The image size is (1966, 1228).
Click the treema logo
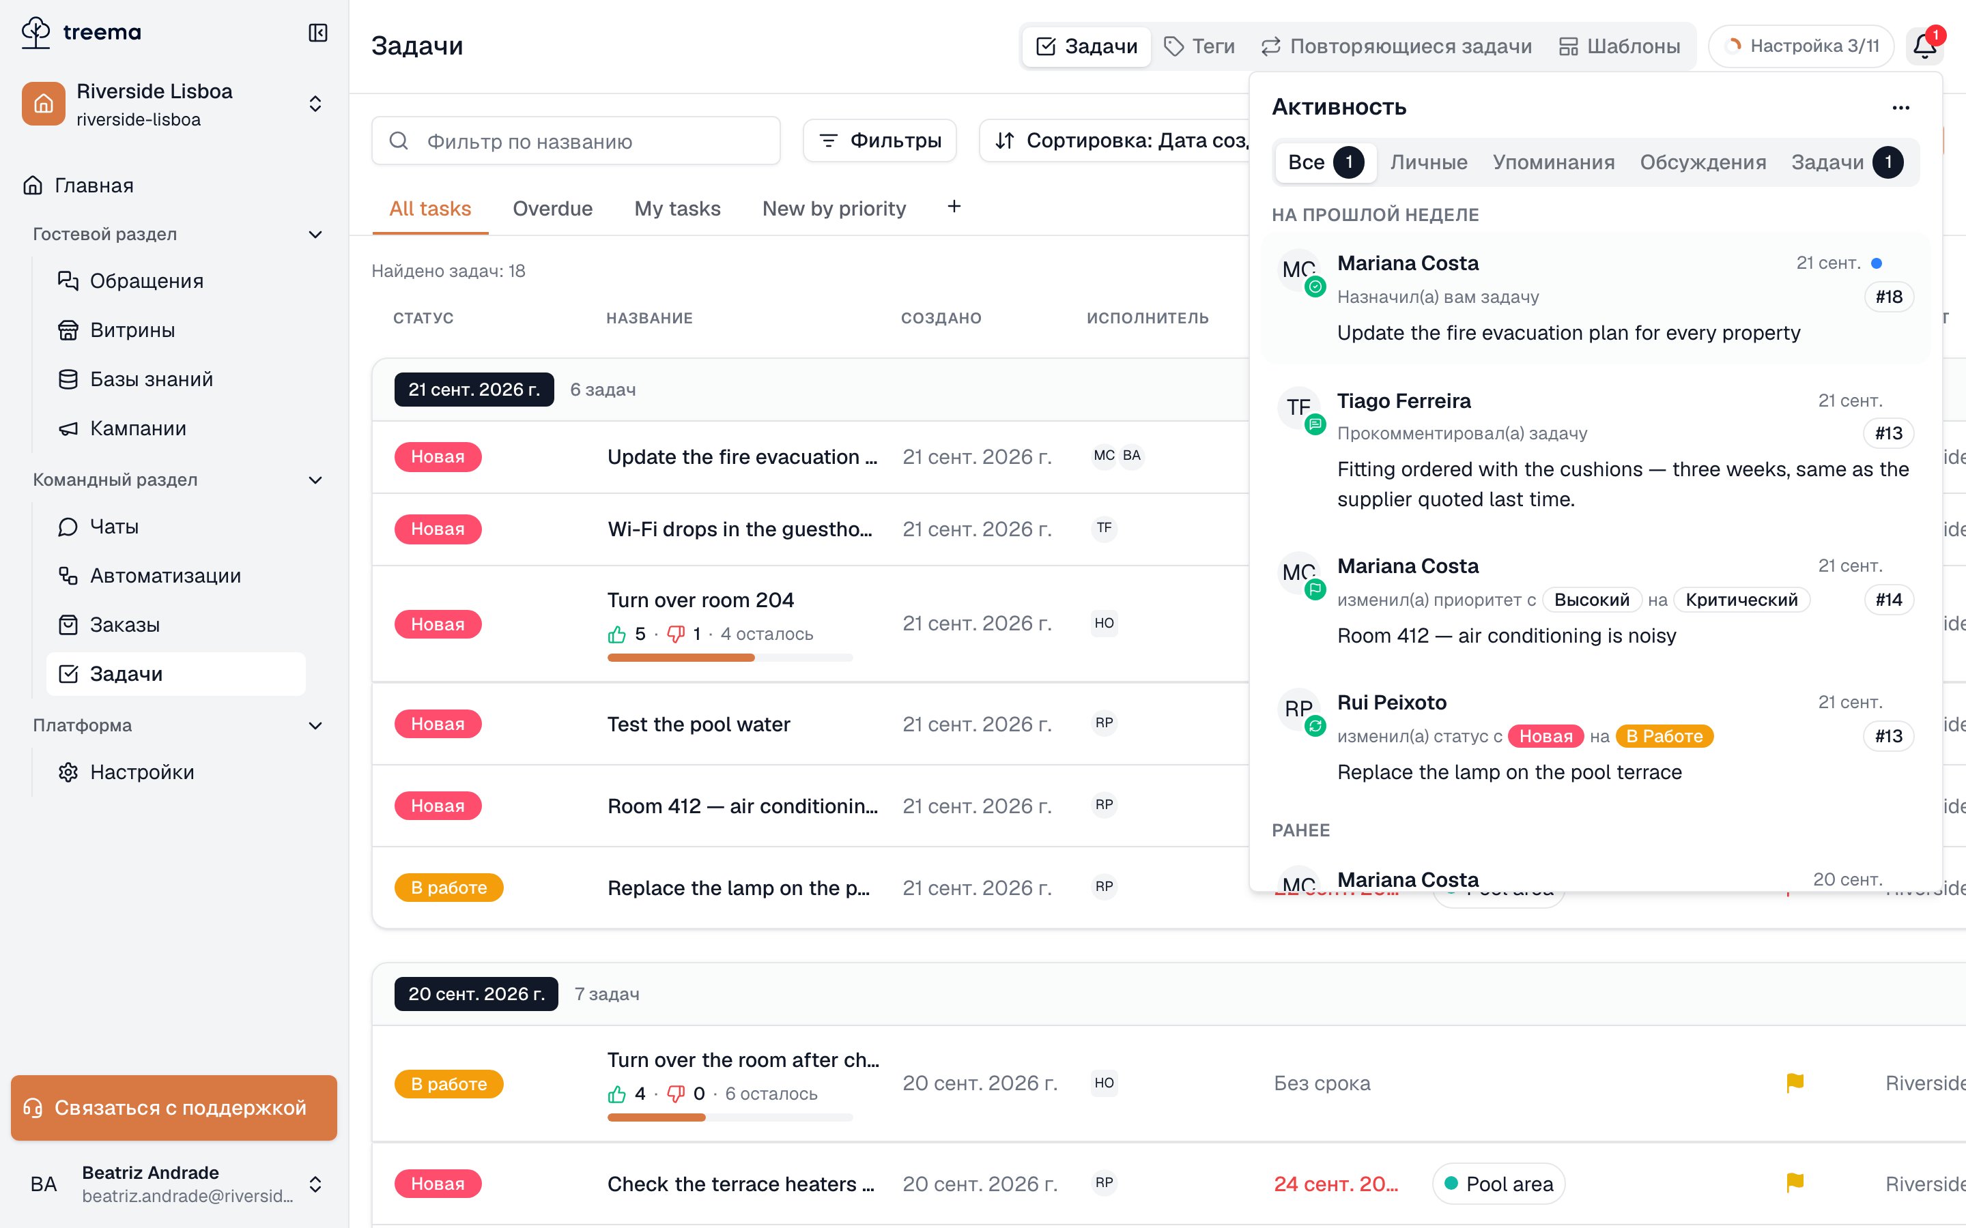[81, 33]
